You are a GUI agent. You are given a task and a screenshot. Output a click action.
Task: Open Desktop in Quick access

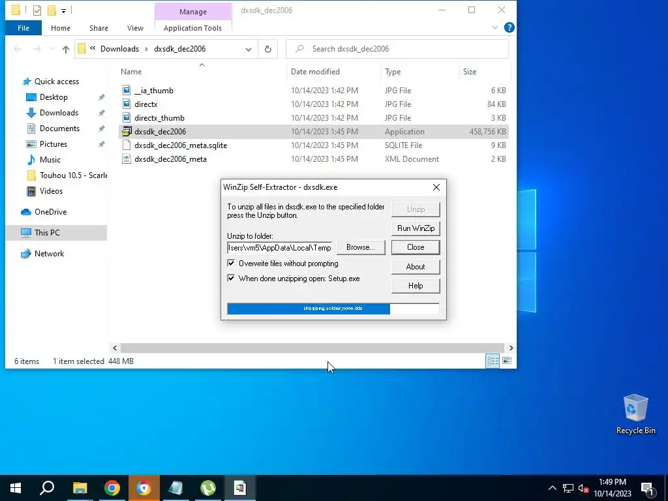53,97
